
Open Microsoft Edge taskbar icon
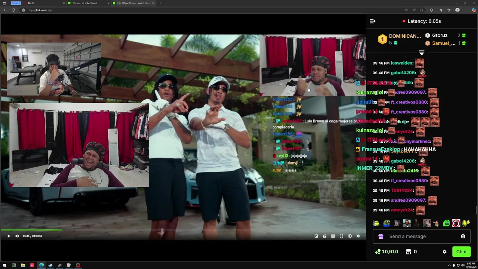click(x=41, y=265)
